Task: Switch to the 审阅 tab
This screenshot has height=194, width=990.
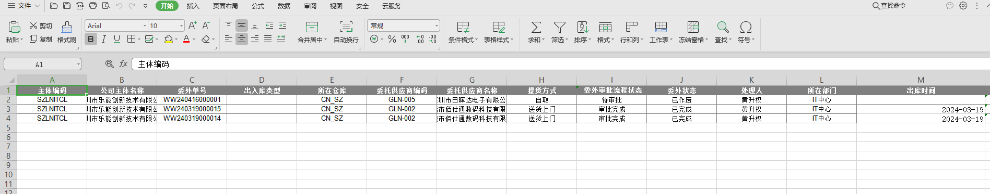Action: tap(310, 6)
